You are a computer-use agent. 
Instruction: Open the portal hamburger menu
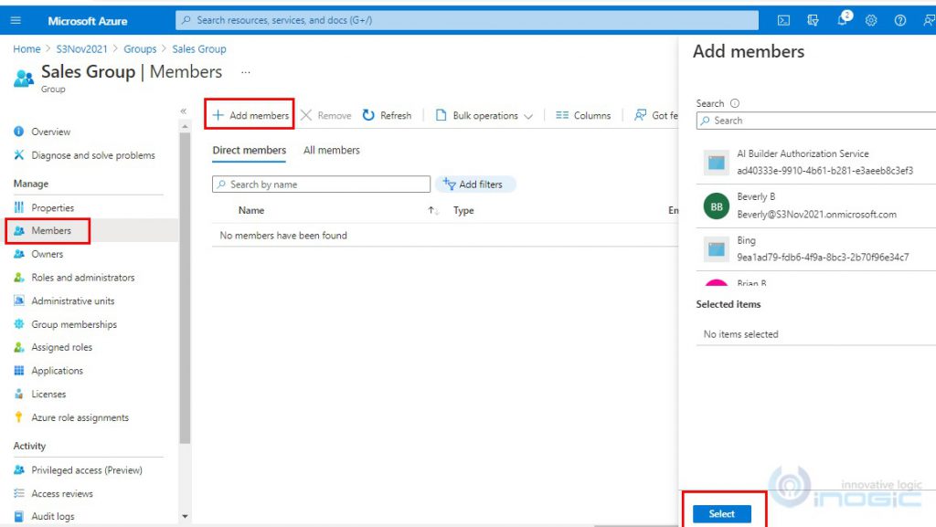click(x=16, y=20)
